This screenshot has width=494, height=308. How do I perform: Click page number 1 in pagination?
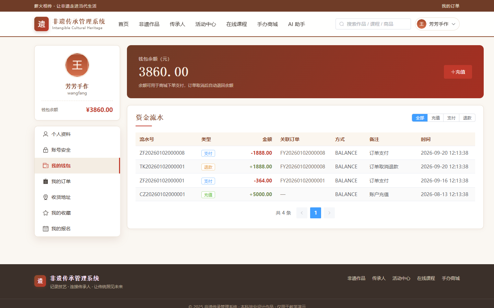pos(316,213)
